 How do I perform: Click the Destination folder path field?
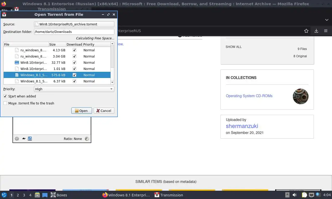74,32
